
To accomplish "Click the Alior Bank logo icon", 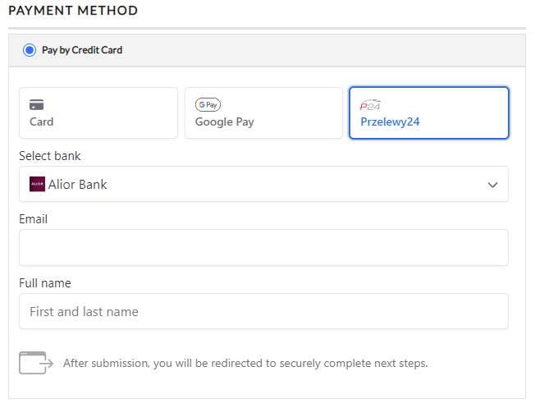I will click(37, 184).
